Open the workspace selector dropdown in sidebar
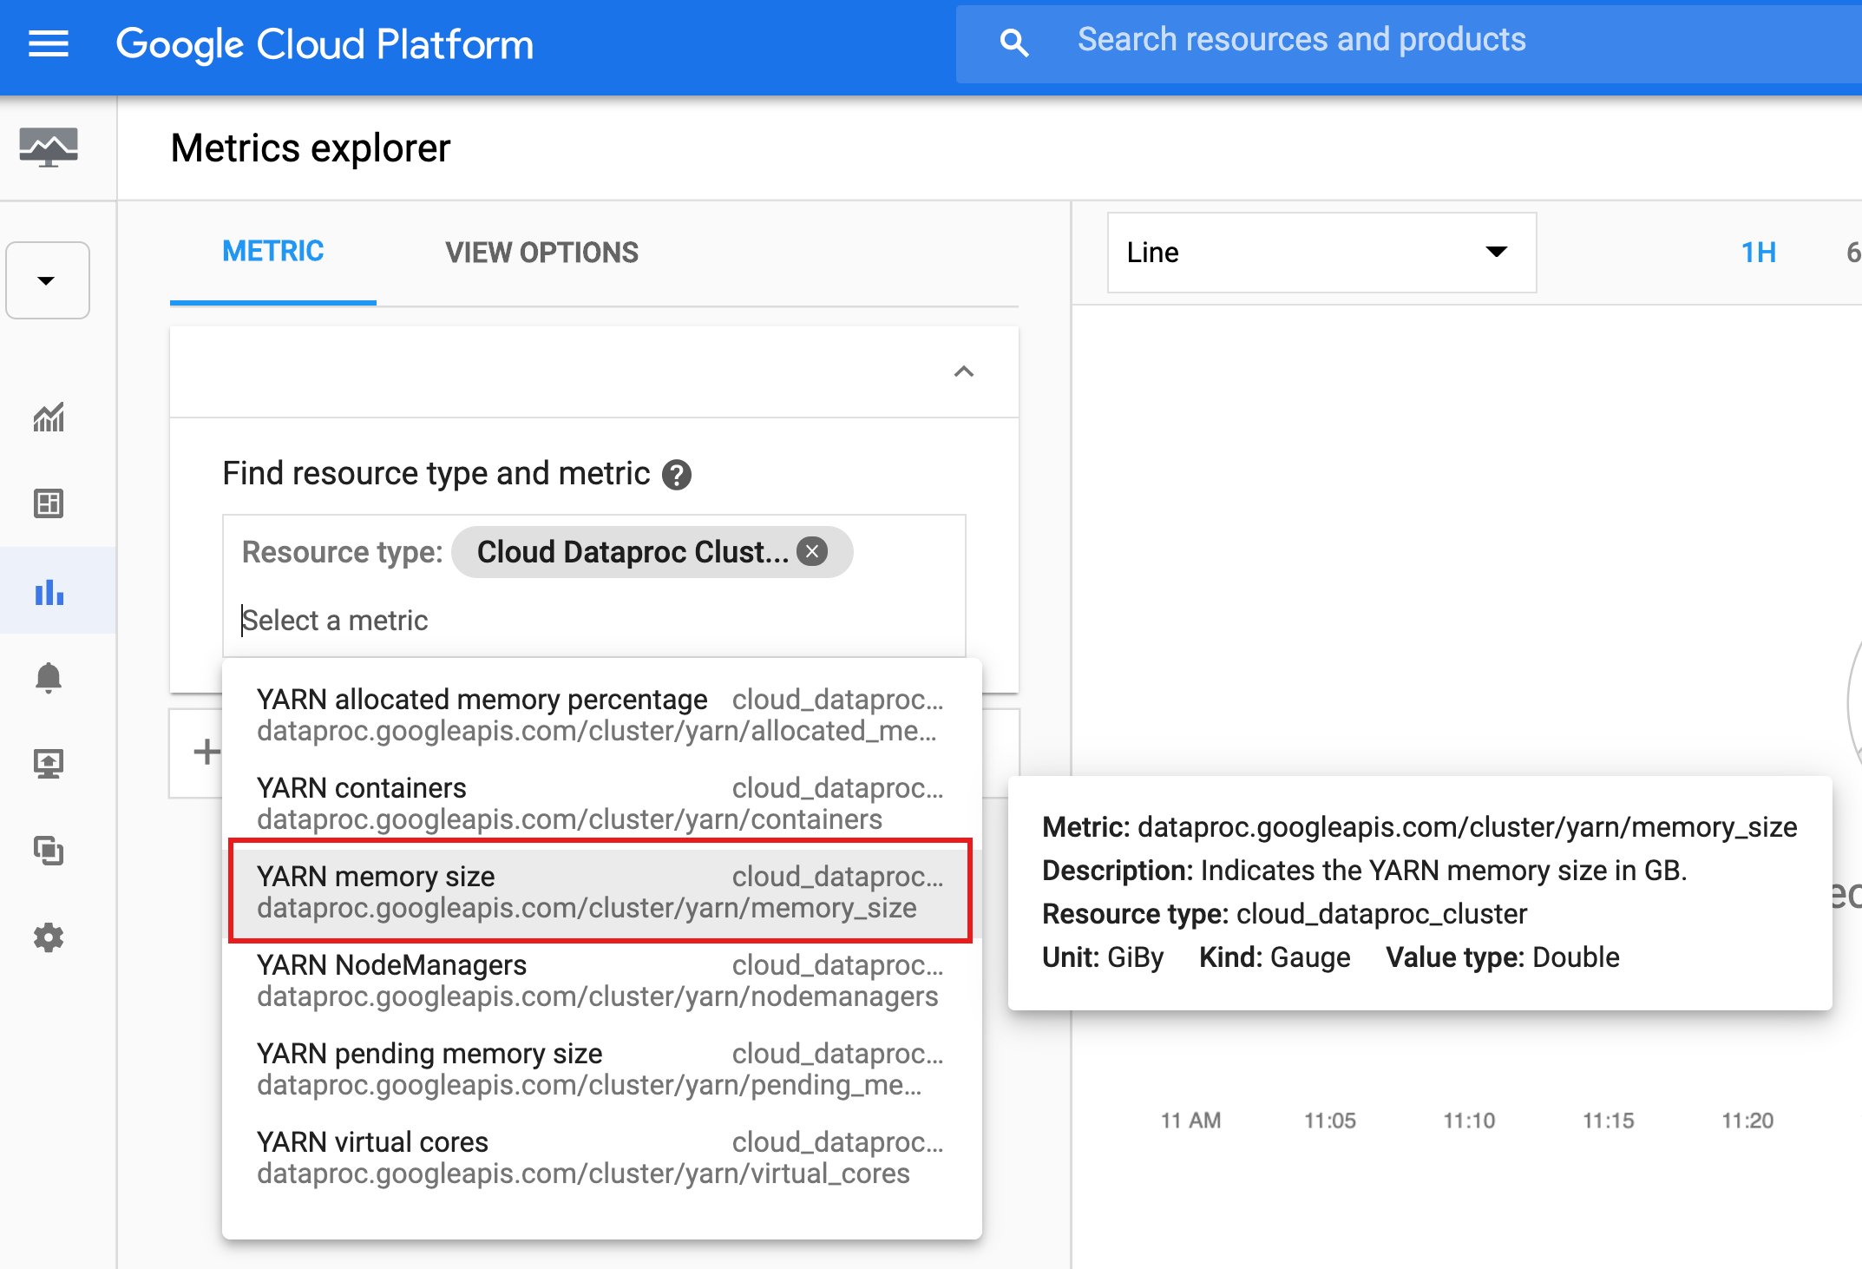The image size is (1862, 1269). click(x=48, y=280)
